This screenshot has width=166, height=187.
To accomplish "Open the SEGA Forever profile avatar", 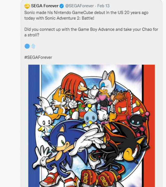I will click(x=27, y=6).
